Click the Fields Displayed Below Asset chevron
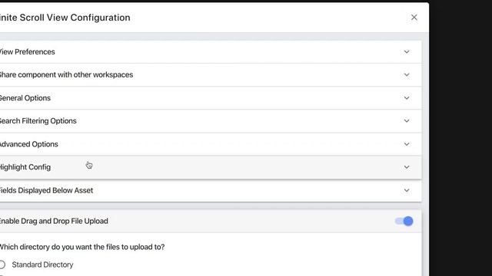 pos(407,191)
